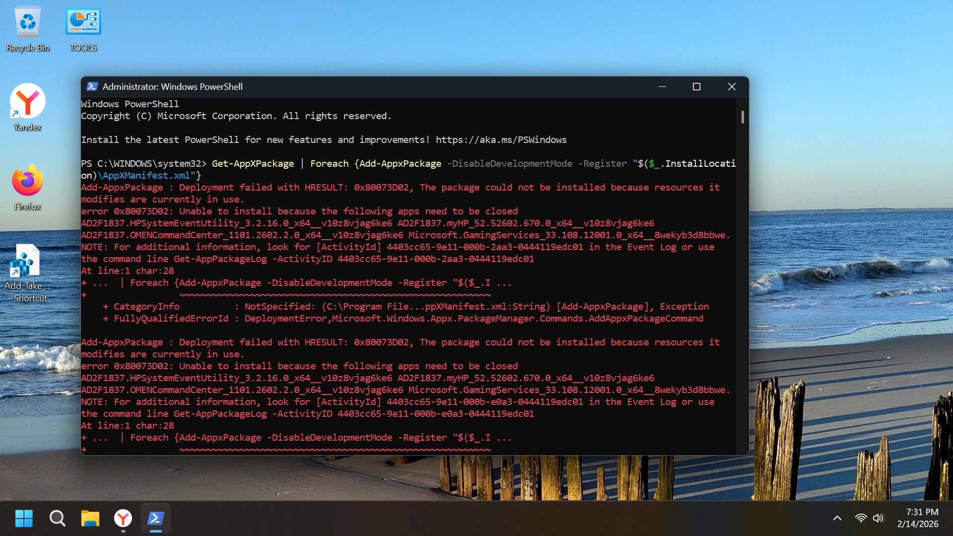Open the TOOLS desktop icon

click(83, 29)
